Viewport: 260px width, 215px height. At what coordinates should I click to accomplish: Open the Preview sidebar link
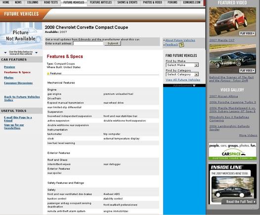pos(9,67)
